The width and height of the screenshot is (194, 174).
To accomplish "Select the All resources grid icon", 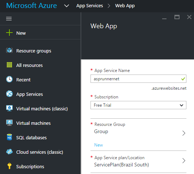I will click(9, 65).
